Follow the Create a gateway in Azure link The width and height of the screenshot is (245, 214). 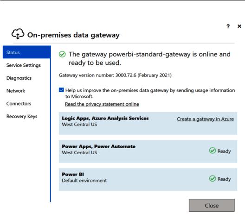coord(205,119)
